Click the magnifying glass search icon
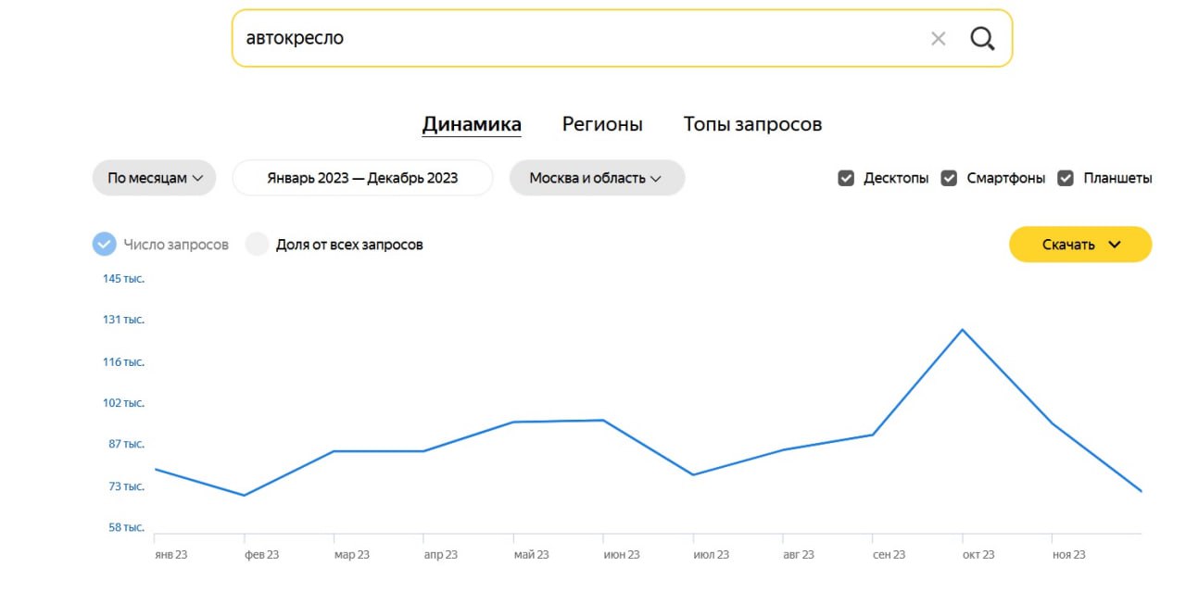Image resolution: width=1186 pixels, height=593 pixels. (982, 39)
